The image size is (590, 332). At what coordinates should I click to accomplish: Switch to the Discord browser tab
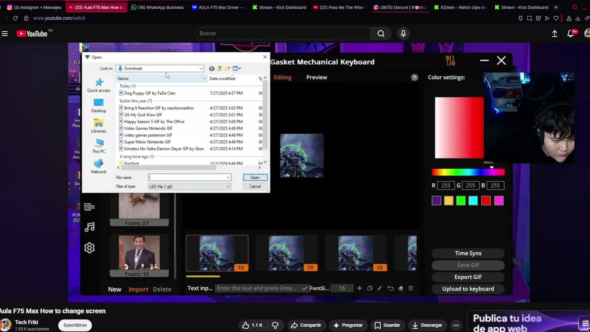click(400, 7)
